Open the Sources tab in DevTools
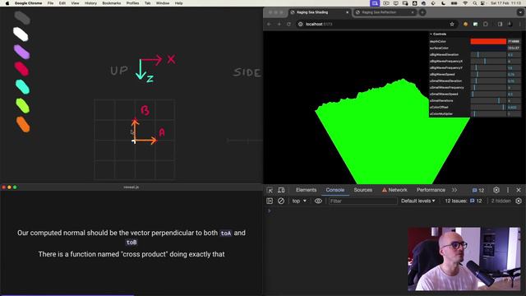Image resolution: width=526 pixels, height=296 pixels. (362, 190)
